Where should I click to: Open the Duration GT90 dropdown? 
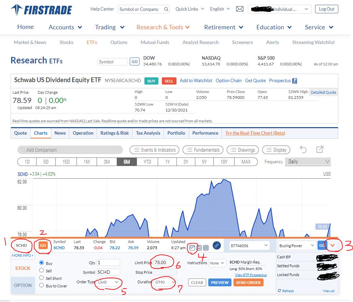click(x=165, y=282)
